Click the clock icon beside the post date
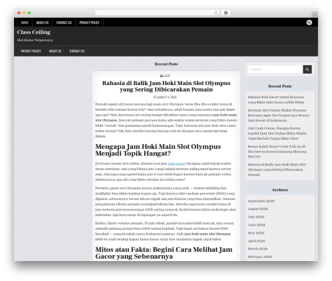 click(x=155, y=97)
